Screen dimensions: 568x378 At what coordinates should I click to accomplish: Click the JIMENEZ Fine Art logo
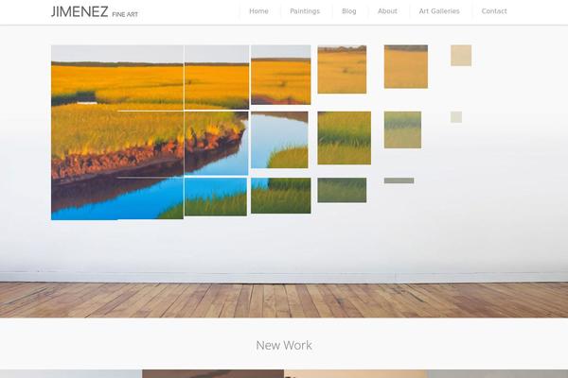click(x=95, y=12)
